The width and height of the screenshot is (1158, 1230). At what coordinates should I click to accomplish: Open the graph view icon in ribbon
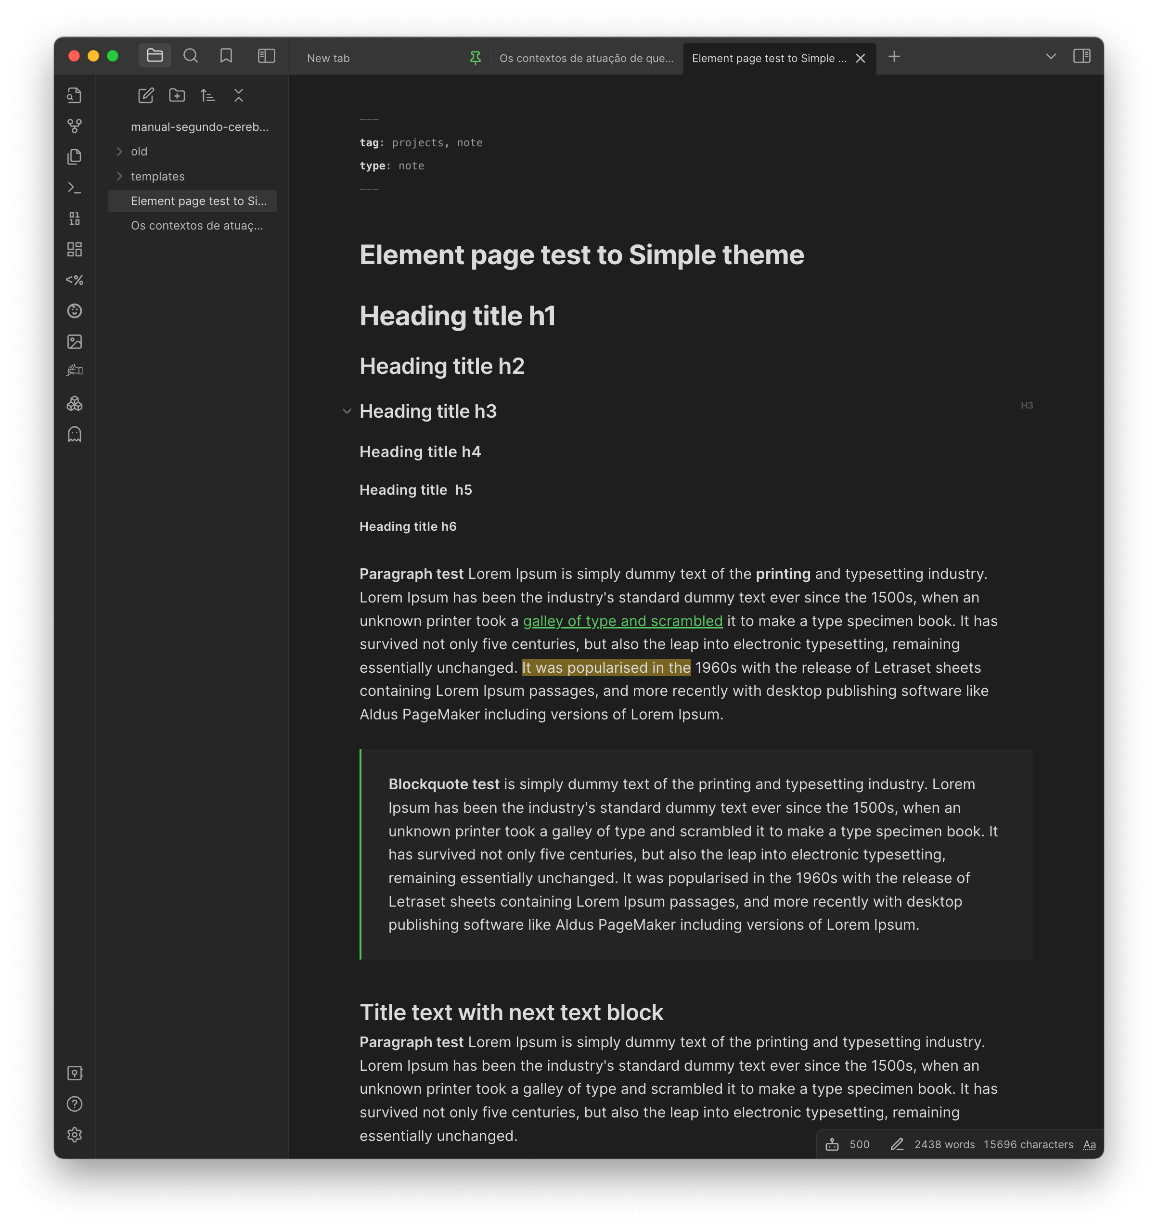pos(74,126)
